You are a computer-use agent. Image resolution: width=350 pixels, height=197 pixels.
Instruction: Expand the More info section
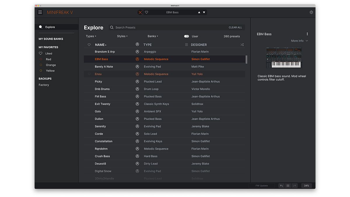click(x=299, y=41)
